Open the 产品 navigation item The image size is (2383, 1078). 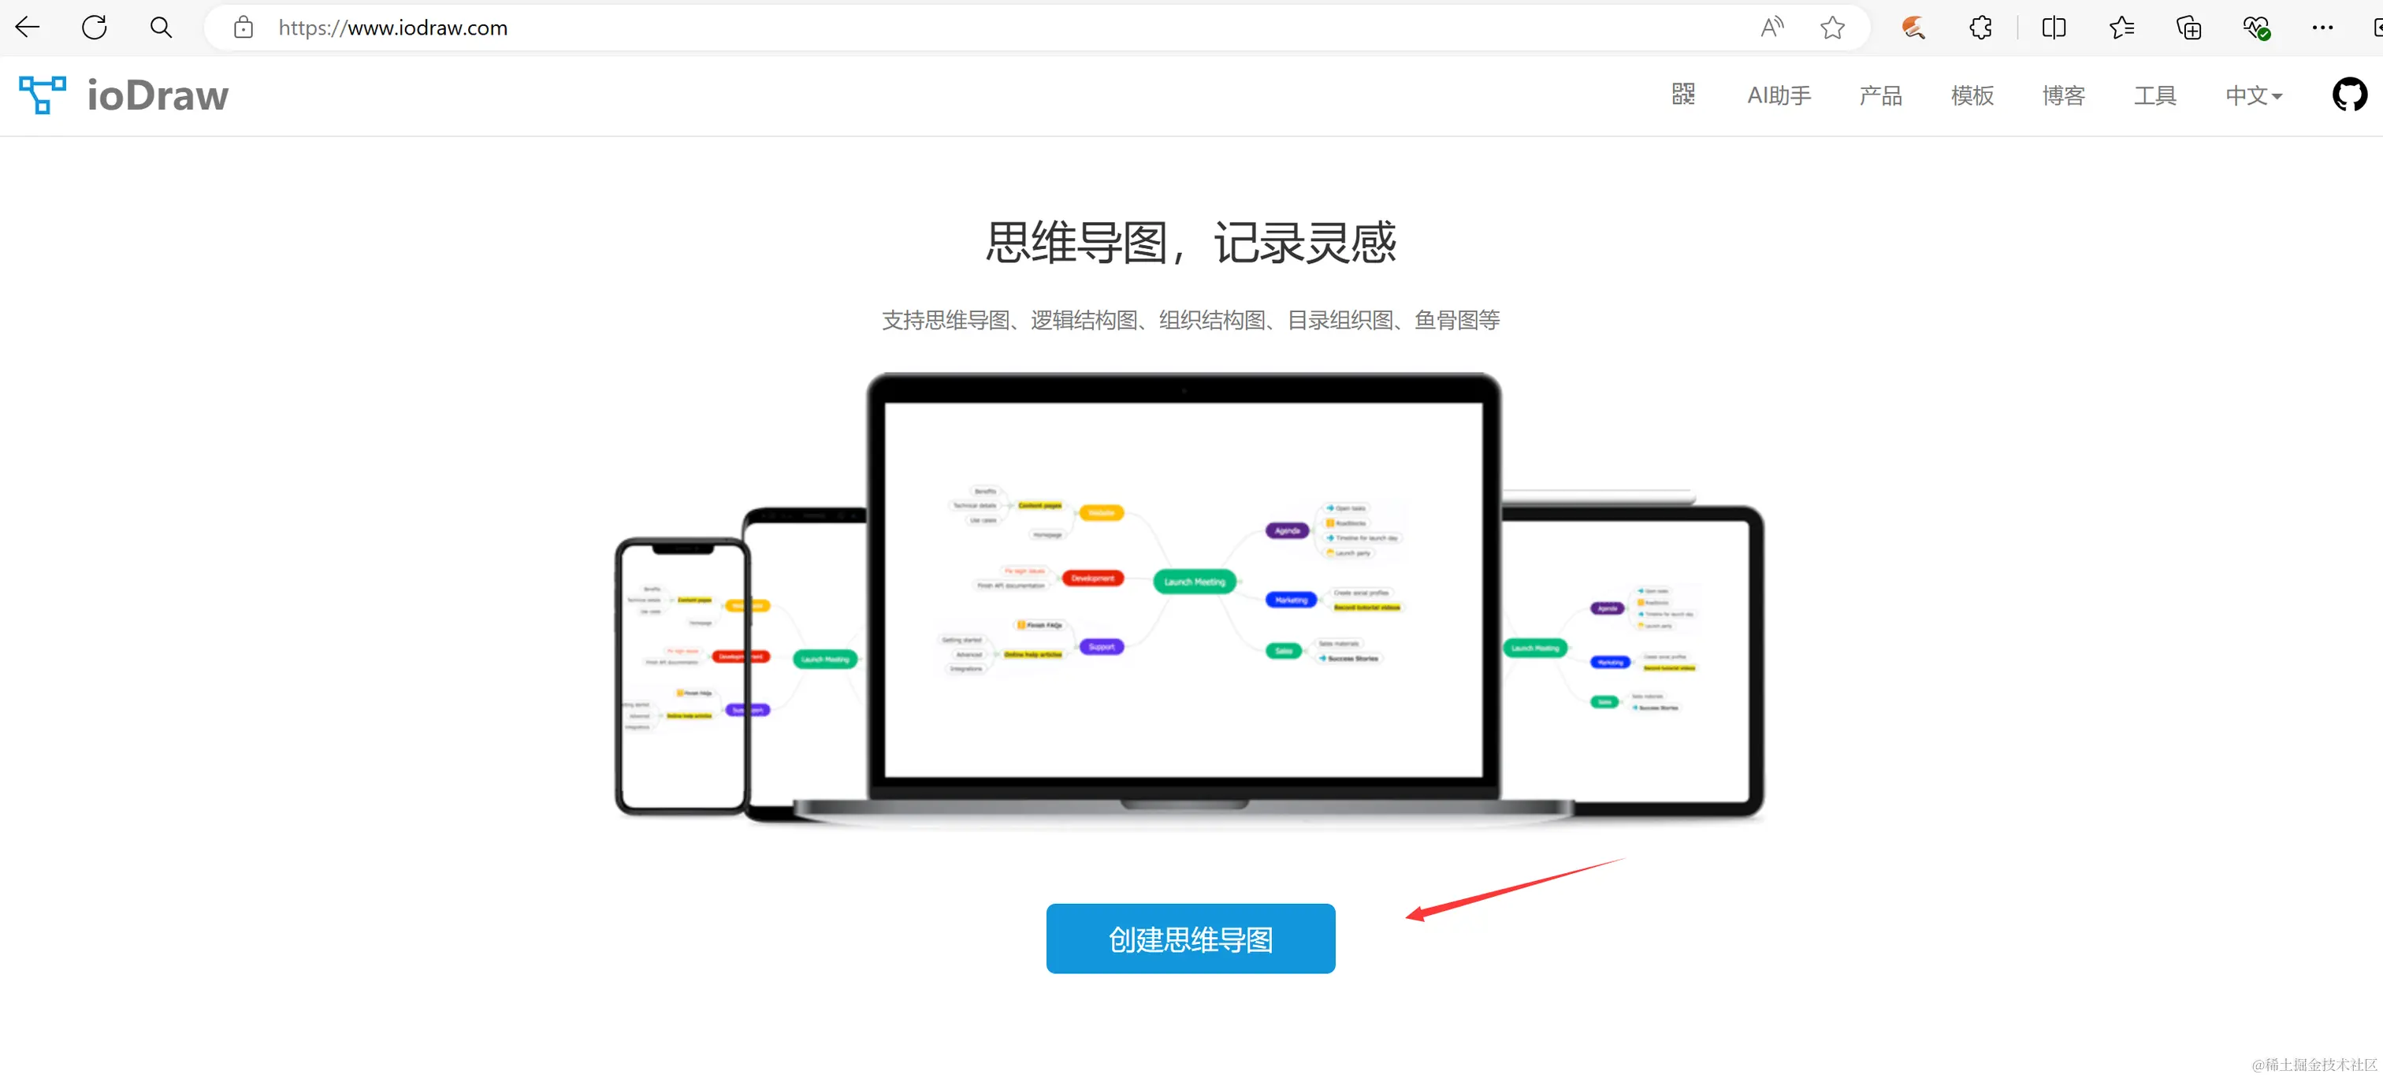pyautogui.click(x=1879, y=95)
